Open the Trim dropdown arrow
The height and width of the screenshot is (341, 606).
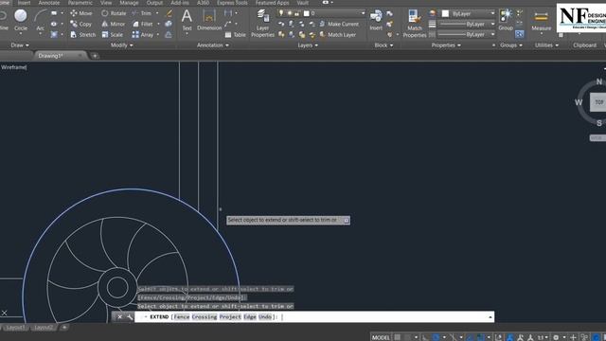tap(157, 13)
